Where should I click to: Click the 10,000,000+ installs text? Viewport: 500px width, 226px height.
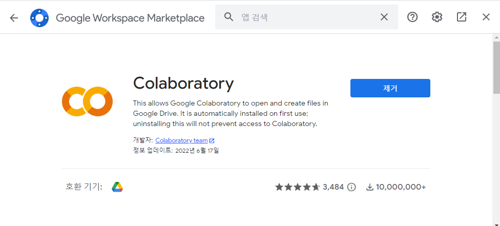pos(401,187)
